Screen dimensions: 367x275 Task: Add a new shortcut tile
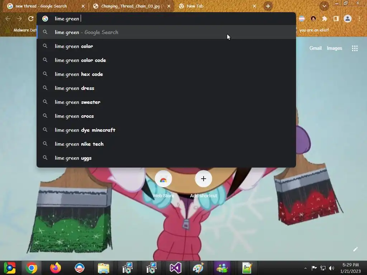204,185
